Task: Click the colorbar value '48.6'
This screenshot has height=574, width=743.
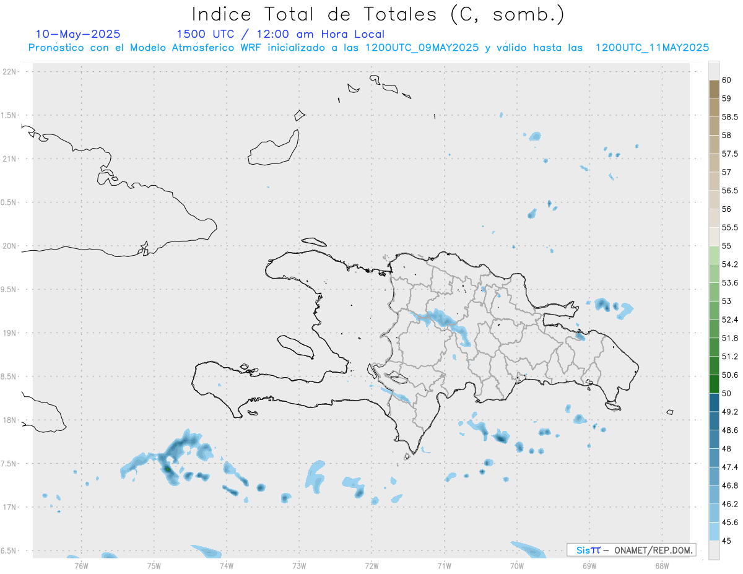Action: (x=730, y=430)
